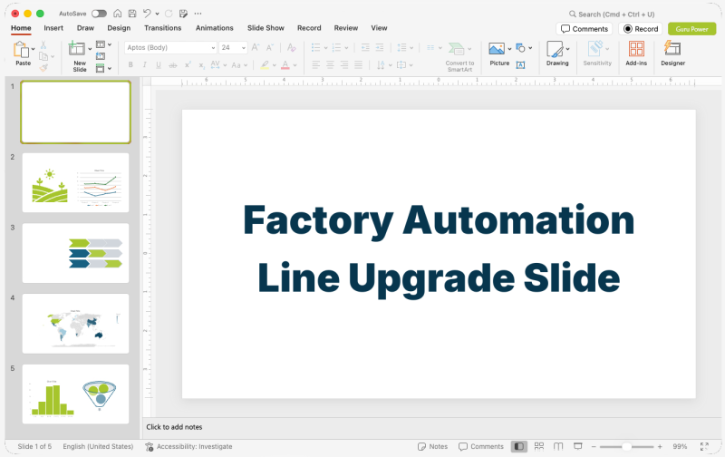Viewport: 725px width, 457px height.
Task: Click the Paste clipboard icon
Action: coord(21,50)
